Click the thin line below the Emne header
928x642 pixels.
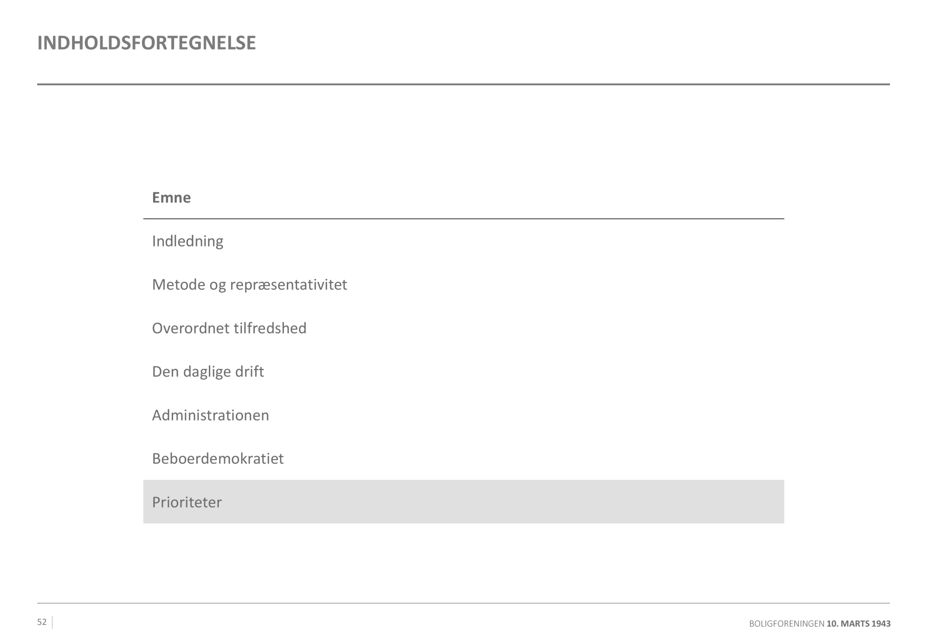tap(463, 219)
